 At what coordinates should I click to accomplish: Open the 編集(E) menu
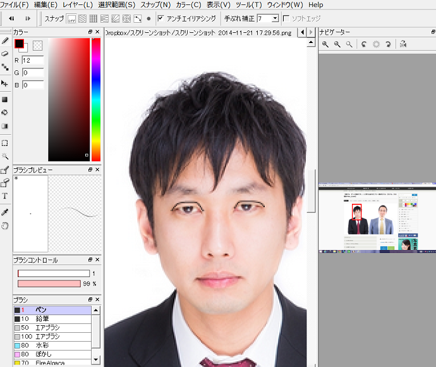[x=45, y=4]
